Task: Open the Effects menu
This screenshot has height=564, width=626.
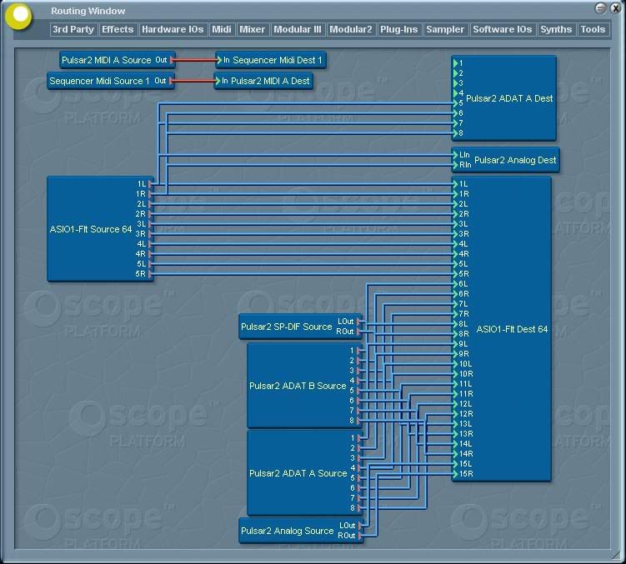Action: tap(118, 29)
